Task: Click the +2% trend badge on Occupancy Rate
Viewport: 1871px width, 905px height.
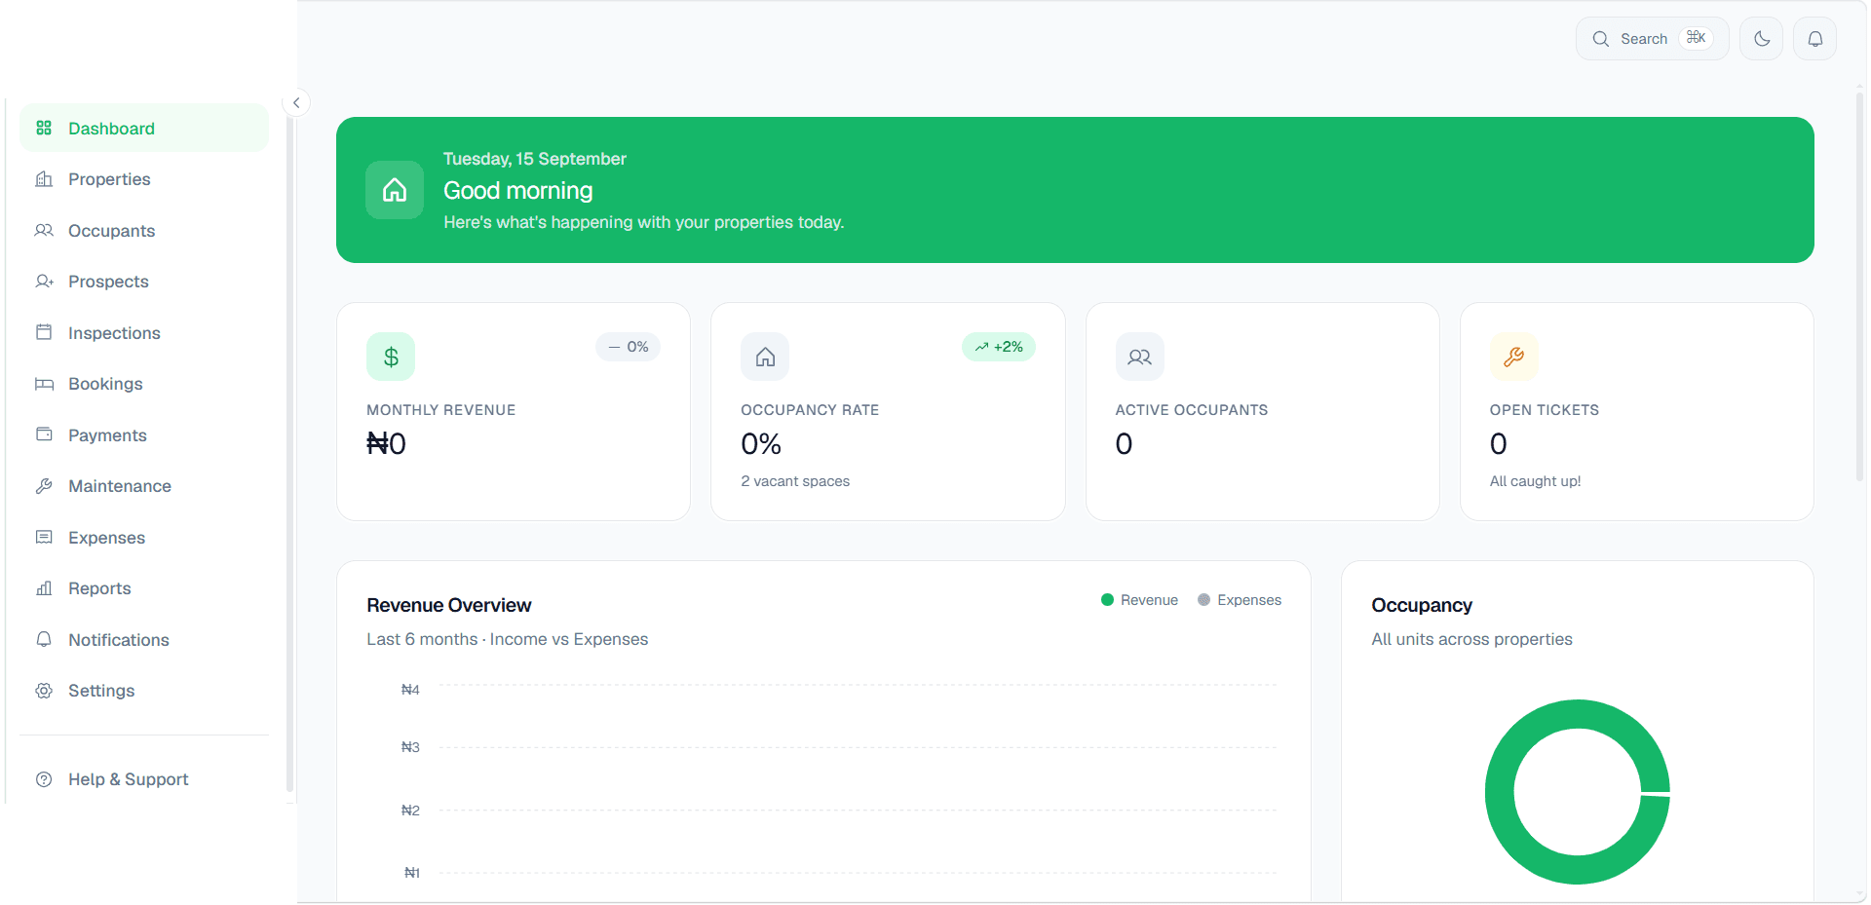Action: tap(999, 347)
